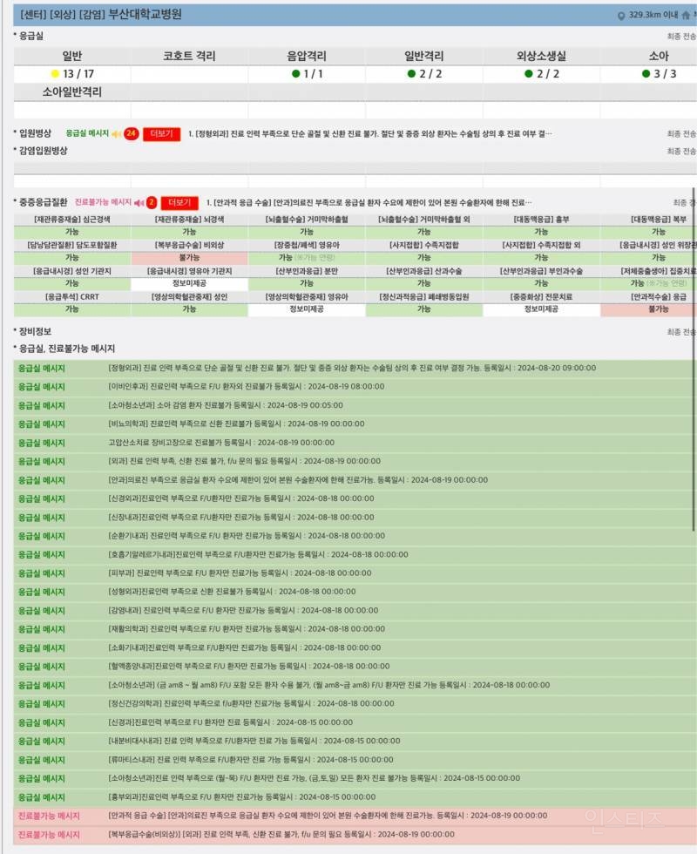697x854 pixels.
Task: Click the location pin icon beside 329.3km
Action: (621, 16)
